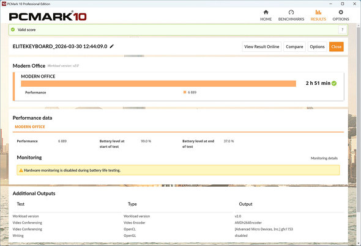Click the PCMark app icon in title bar
This screenshot has height=246, width=361.
(x=4, y=4)
